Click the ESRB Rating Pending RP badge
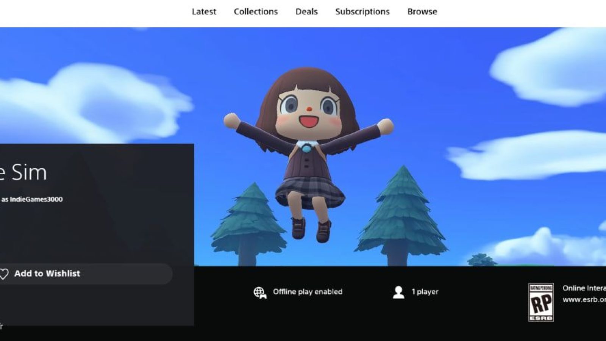This screenshot has width=606, height=341. click(541, 302)
